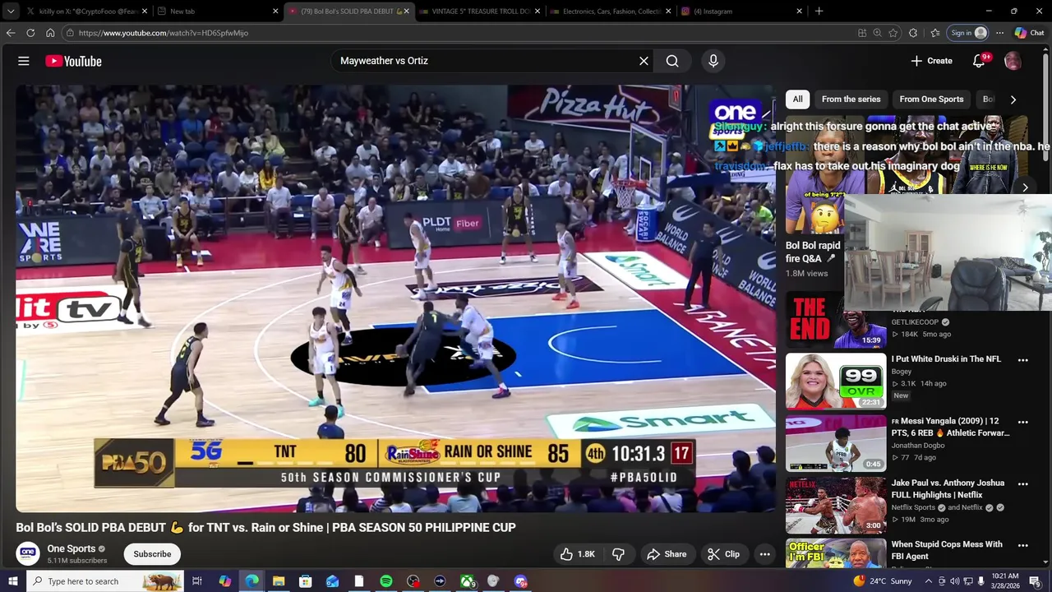Go to the YouTube home logo
This screenshot has height=592, width=1052.
[73, 61]
